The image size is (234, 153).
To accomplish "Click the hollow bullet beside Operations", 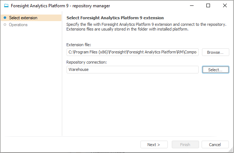I will tap(5, 25).
